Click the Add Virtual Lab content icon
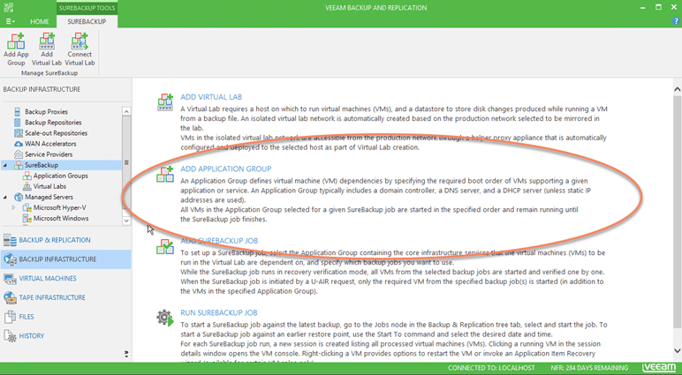Screen dimensions: 682x375 click(165, 102)
